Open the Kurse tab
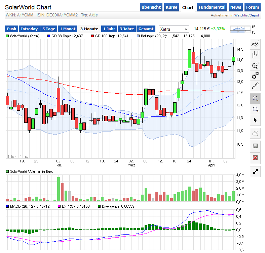The image size is (265, 253). point(172,7)
